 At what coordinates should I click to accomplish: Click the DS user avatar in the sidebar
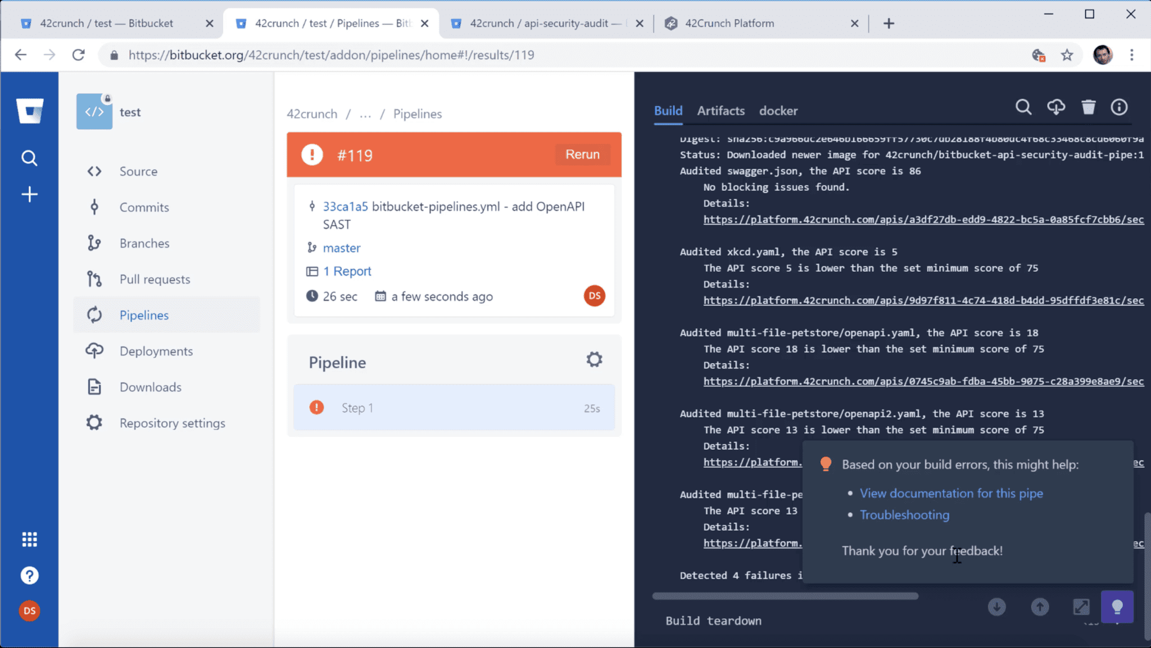pos(29,611)
